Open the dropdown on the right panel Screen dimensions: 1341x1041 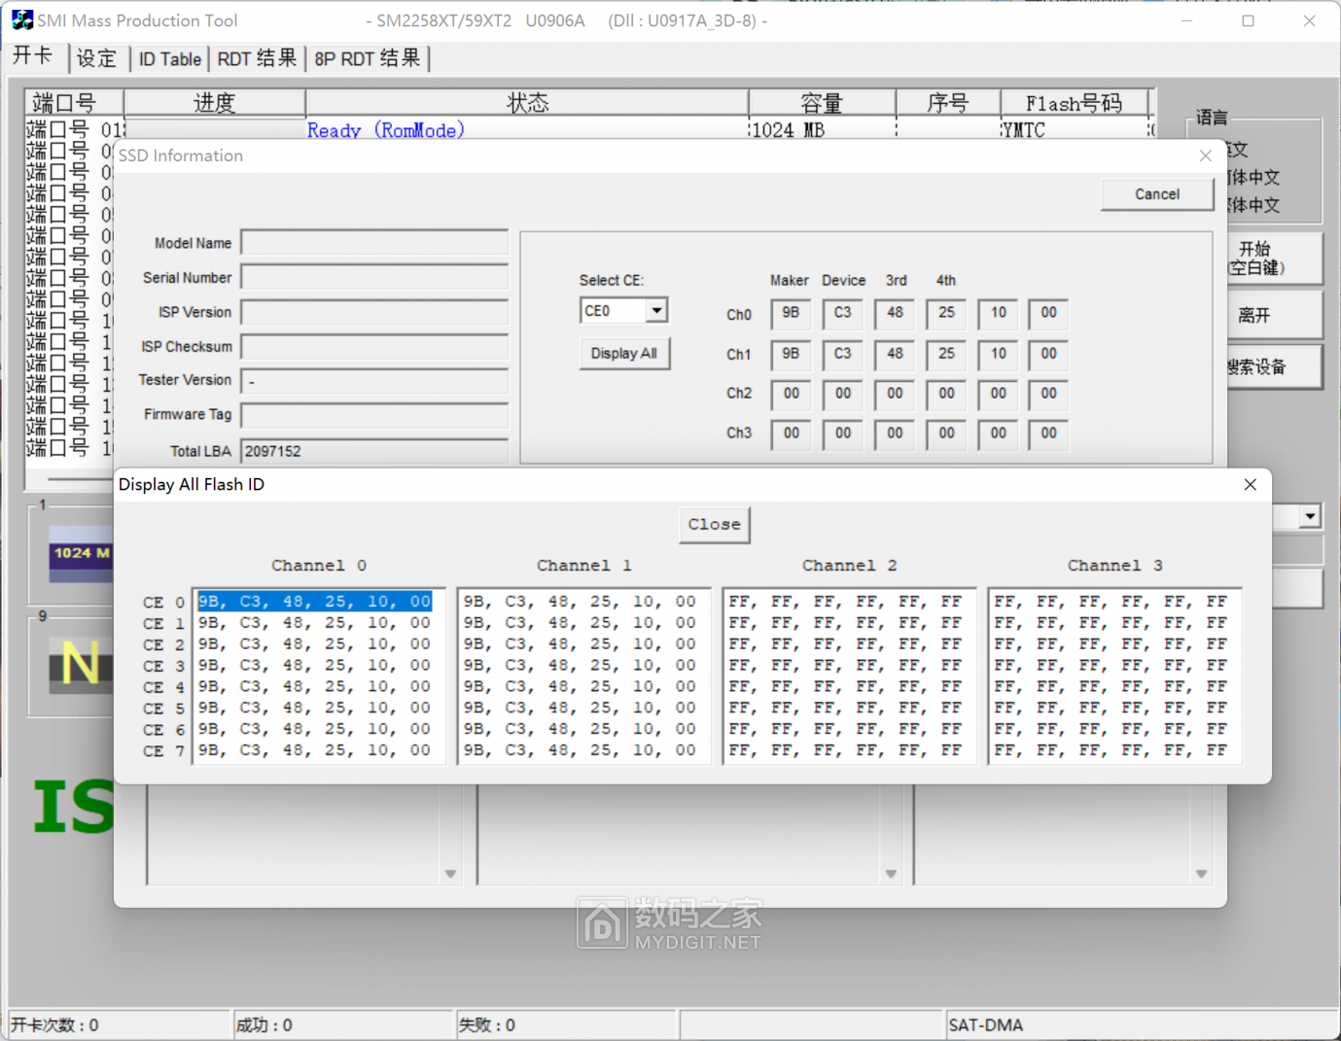pyautogui.click(x=1309, y=516)
